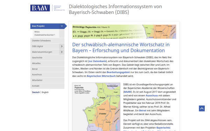This screenshot has height=131, width=210.
Task: Click the heading Der schwäbisch-alemannische Wortschatz
Action: pyautogui.click(x=121, y=48)
